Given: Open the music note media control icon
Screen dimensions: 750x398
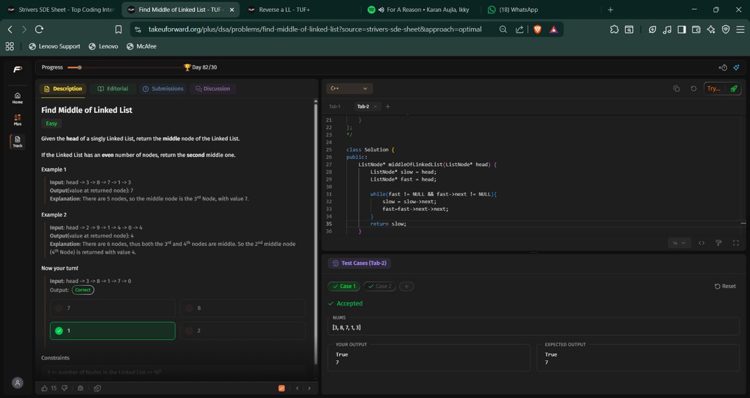Looking at the screenshot, I should [667, 29].
